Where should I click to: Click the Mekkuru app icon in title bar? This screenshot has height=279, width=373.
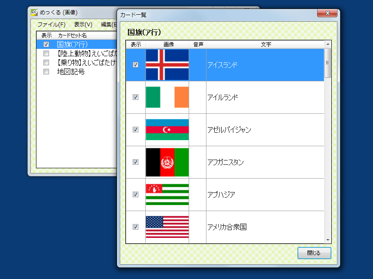[34, 13]
